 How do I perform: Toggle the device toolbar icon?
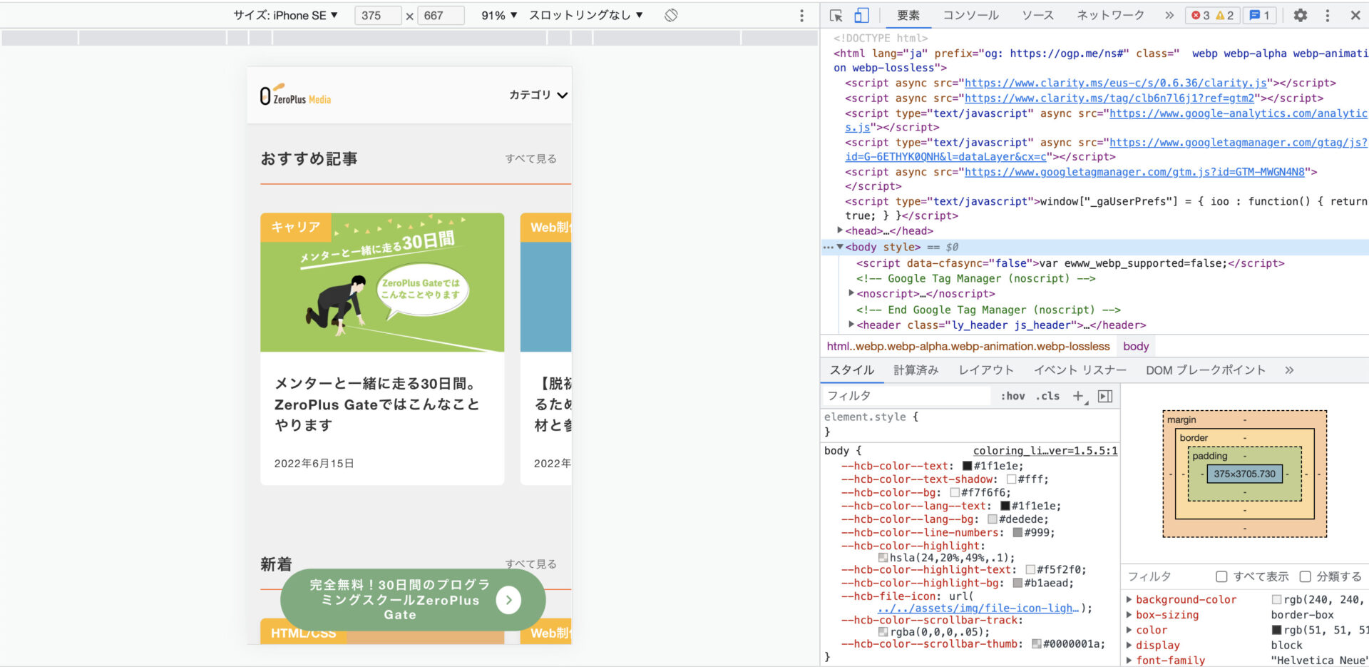click(x=861, y=15)
